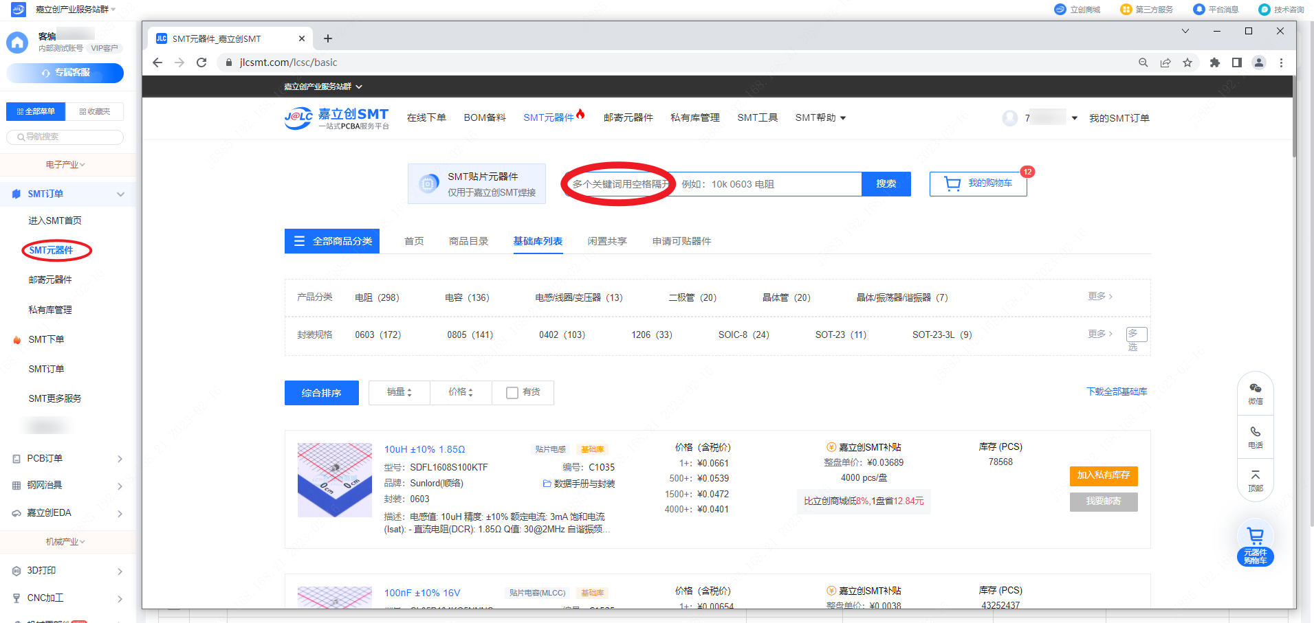Screen dimensions: 1314x623
Task: Click the browser share page icon
Action: tap(1165, 63)
